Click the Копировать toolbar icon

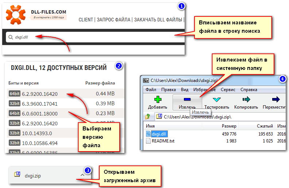(246, 99)
